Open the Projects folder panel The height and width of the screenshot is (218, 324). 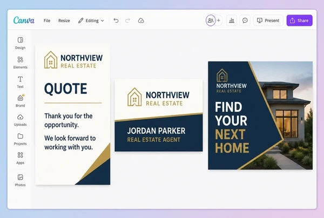(21, 139)
